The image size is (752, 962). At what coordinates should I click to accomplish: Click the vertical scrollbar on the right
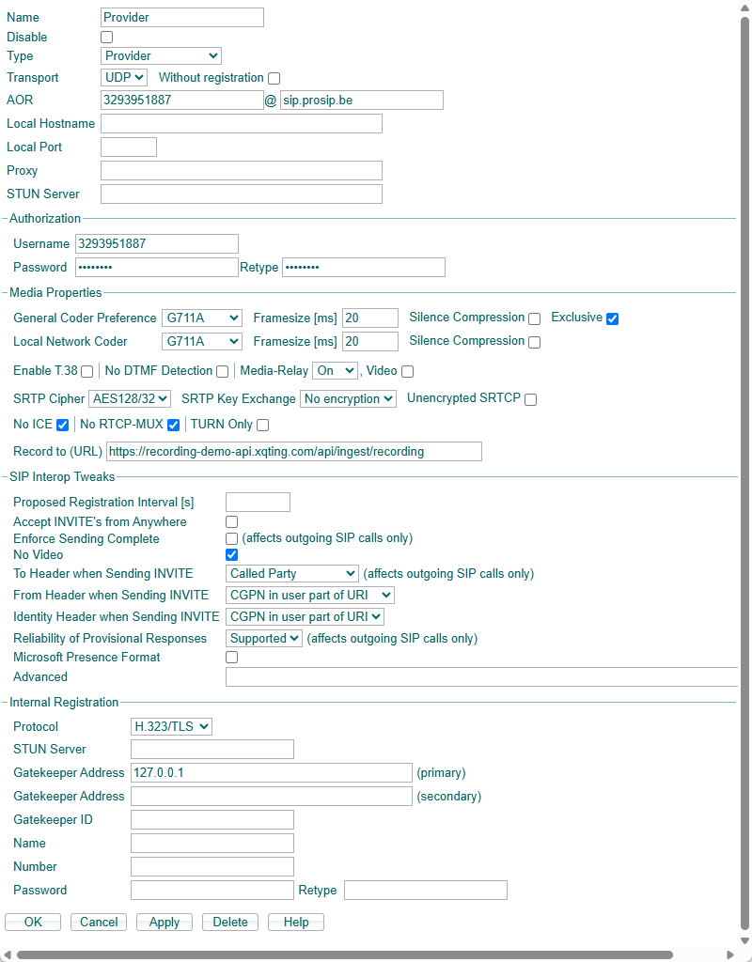pos(744,470)
